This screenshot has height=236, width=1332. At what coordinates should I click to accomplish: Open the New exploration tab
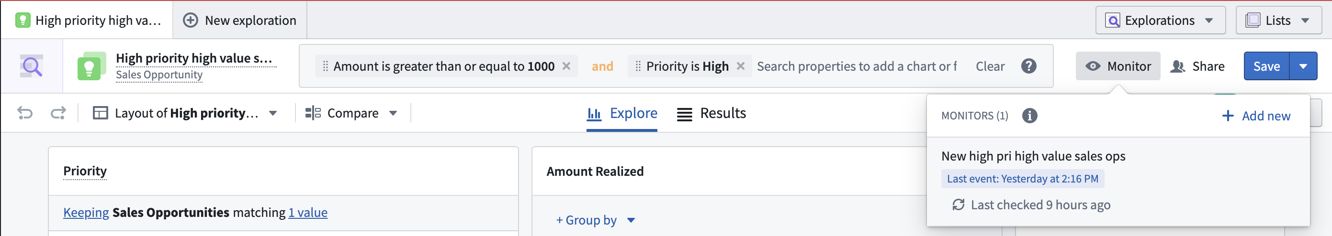click(x=240, y=21)
